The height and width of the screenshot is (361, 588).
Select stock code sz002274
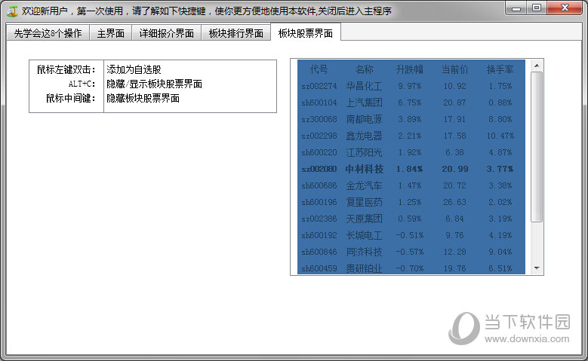tap(319, 86)
